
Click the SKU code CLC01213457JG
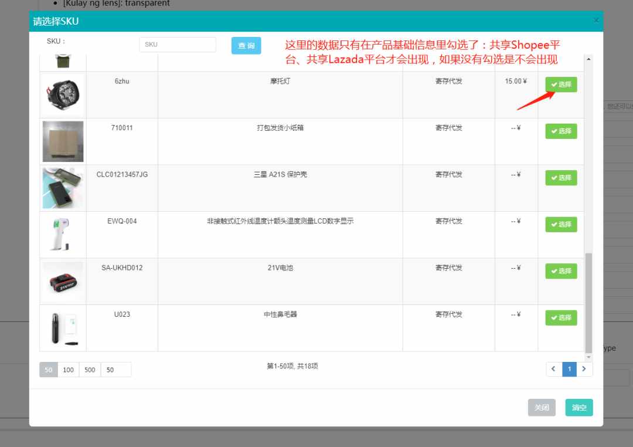[x=122, y=175]
